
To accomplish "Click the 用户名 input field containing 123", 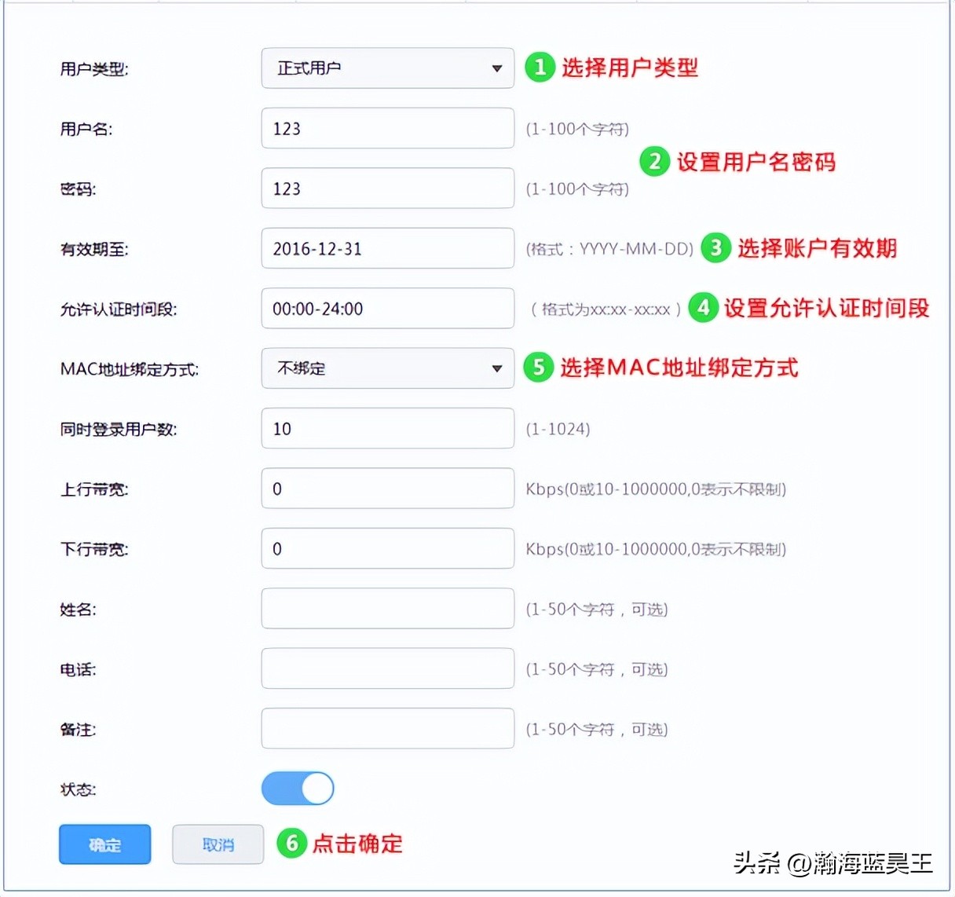I will tap(387, 127).
